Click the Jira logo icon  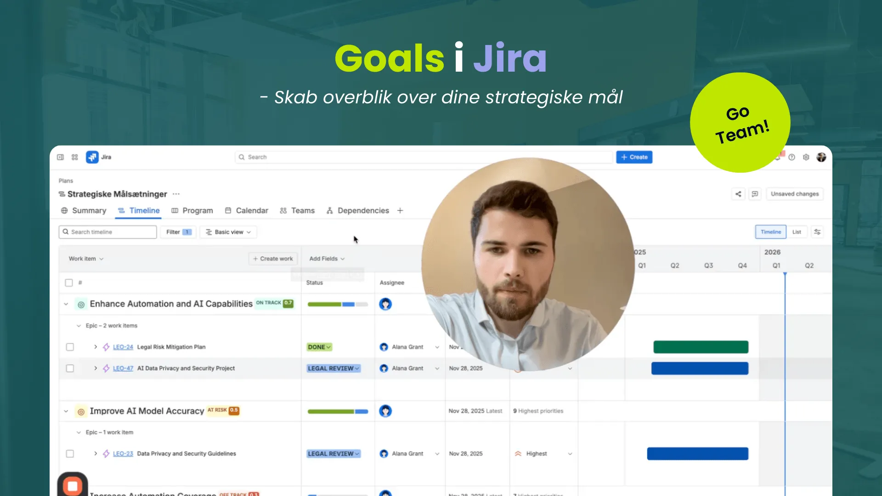[x=92, y=157]
